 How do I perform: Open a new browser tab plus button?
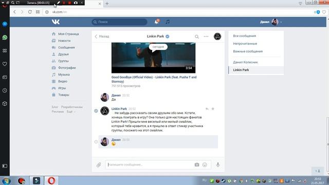click(x=107, y=4)
